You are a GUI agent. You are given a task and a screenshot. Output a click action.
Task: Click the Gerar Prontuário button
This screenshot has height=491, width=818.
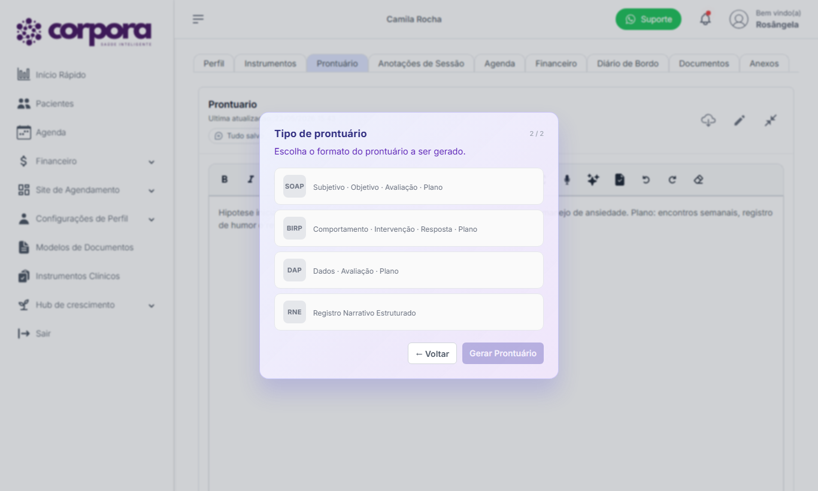pyautogui.click(x=503, y=353)
